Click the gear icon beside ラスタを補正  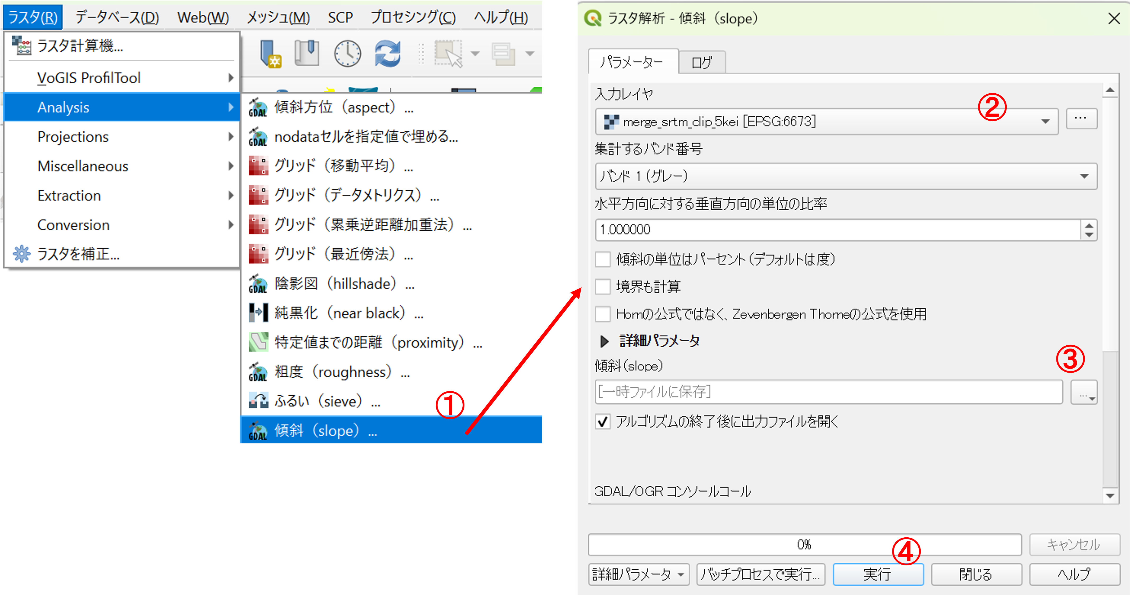[21, 254]
